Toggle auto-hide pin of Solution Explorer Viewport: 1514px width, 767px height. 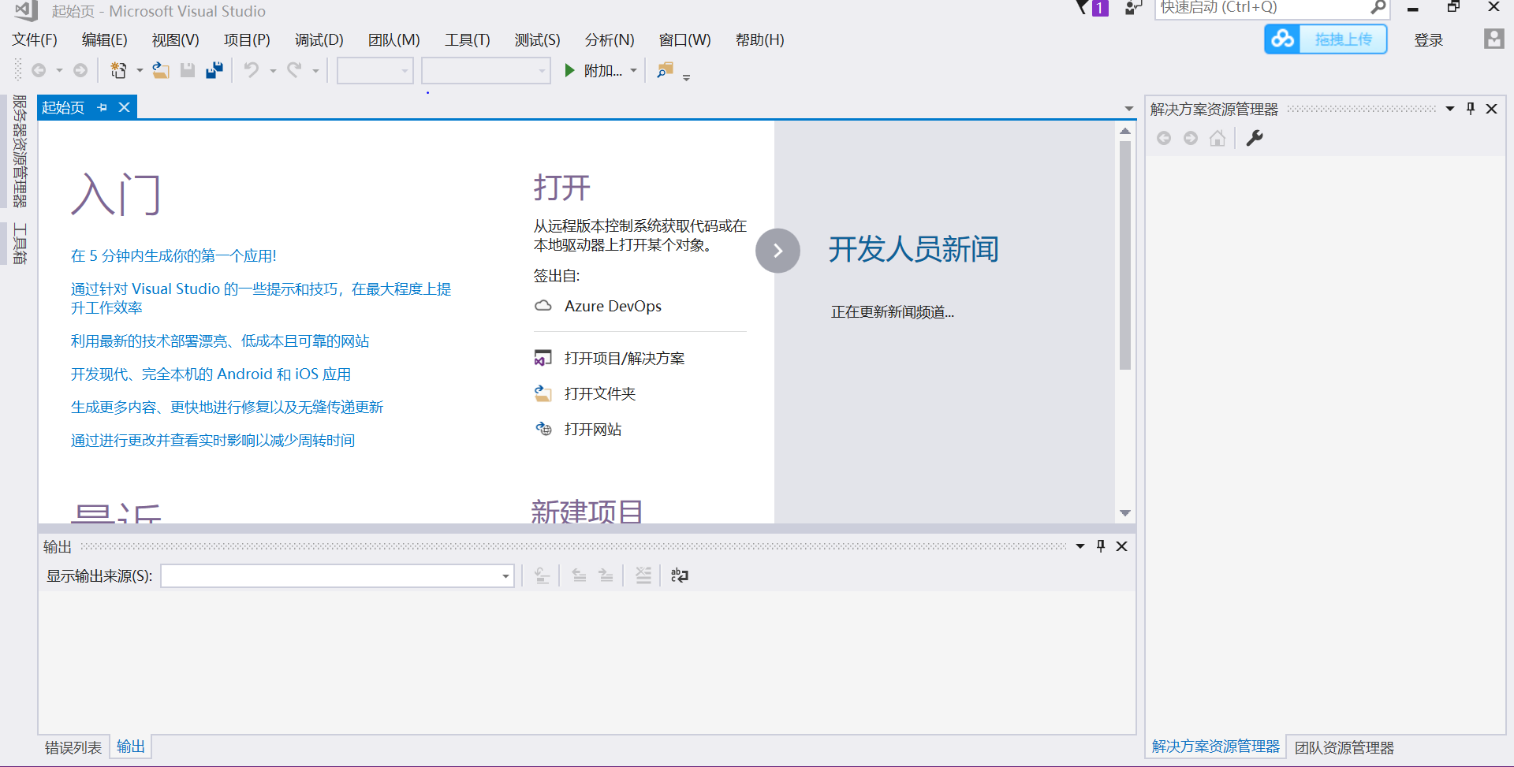tap(1471, 109)
